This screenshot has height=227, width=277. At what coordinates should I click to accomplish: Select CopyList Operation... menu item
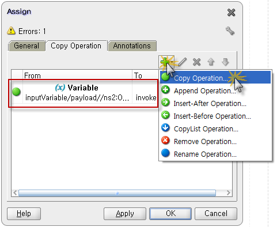coord(215,128)
